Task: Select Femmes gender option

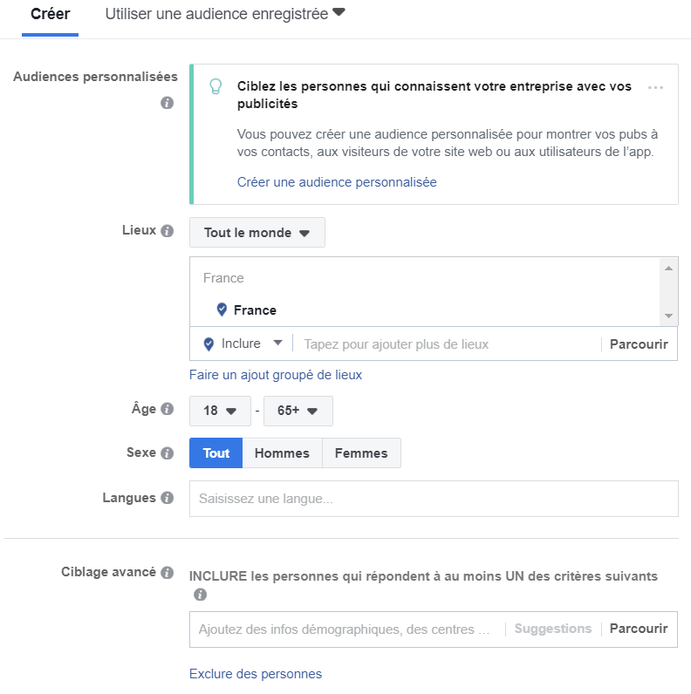Action: tap(361, 453)
